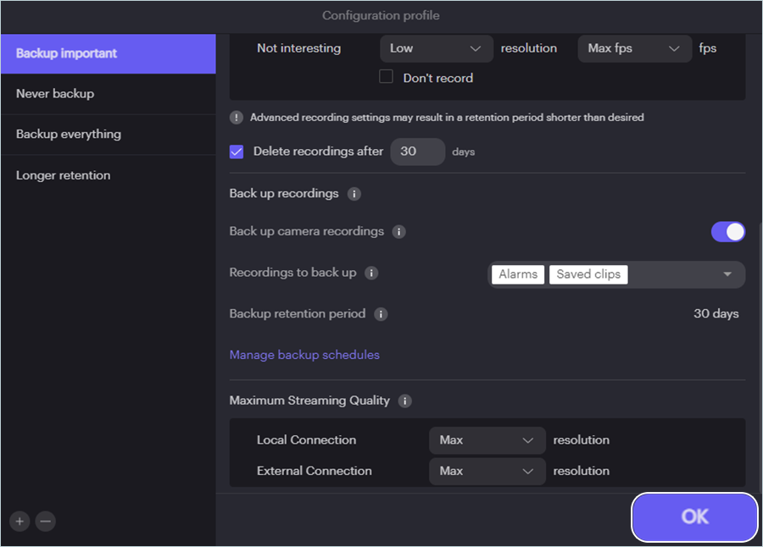763x547 pixels.
Task: Toggle off Back up camera recordings switch
Action: tap(727, 232)
